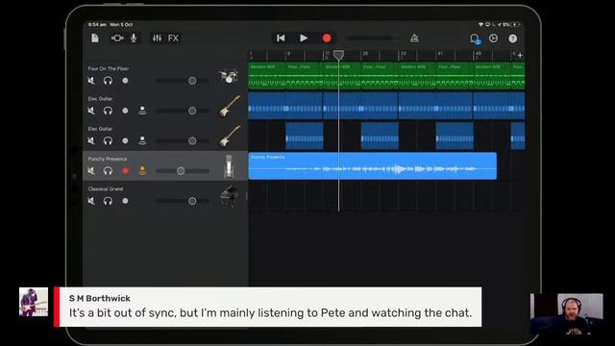Adjust Four On The Floor volume slider
The width and height of the screenshot is (615, 346).
pos(183,81)
